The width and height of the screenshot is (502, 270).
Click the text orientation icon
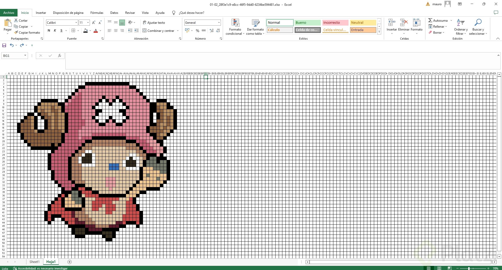coord(130,22)
